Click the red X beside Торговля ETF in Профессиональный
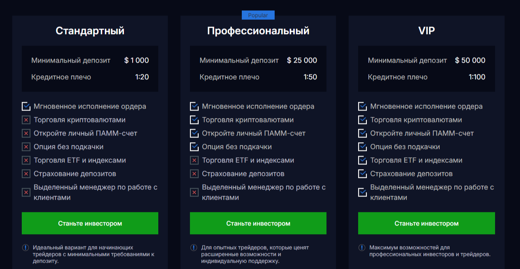 coord(194,160)
